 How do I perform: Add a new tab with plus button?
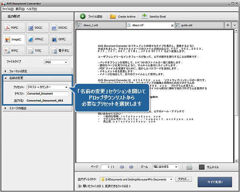228,25
